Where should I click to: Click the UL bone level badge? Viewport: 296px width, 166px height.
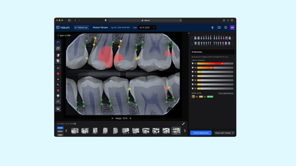click(x=201, y=97)
